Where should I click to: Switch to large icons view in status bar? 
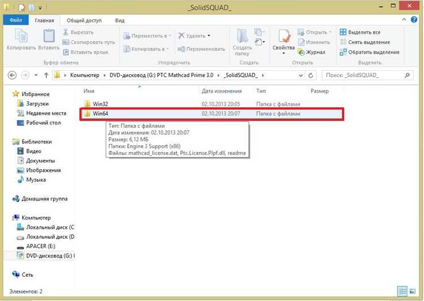(412, 291)
